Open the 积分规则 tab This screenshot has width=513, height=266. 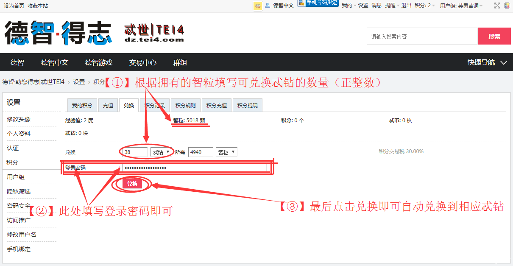185,105
